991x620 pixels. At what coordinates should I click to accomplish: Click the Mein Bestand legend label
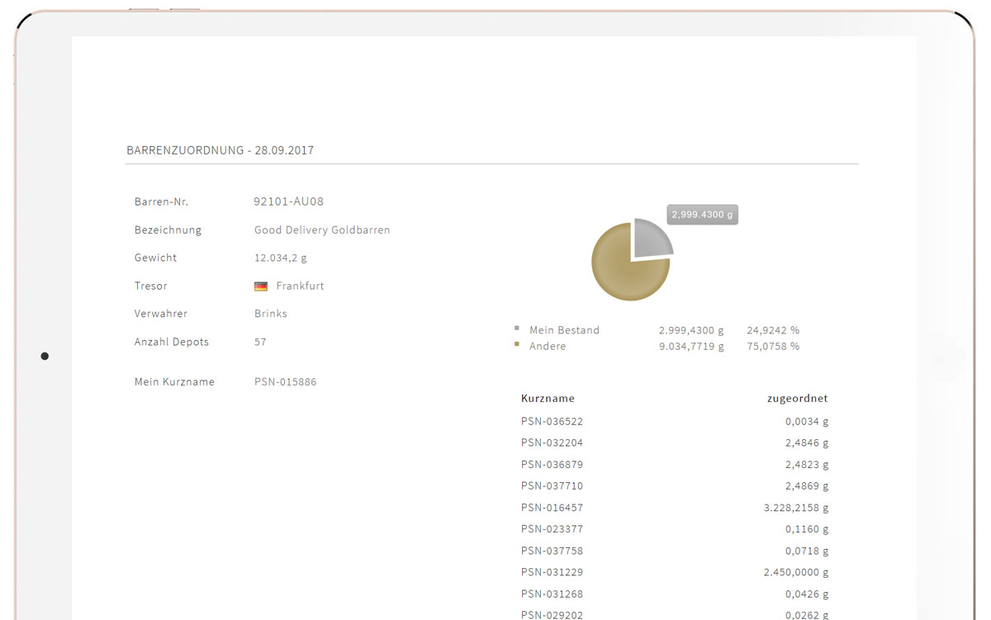click(x=565, y=330)
